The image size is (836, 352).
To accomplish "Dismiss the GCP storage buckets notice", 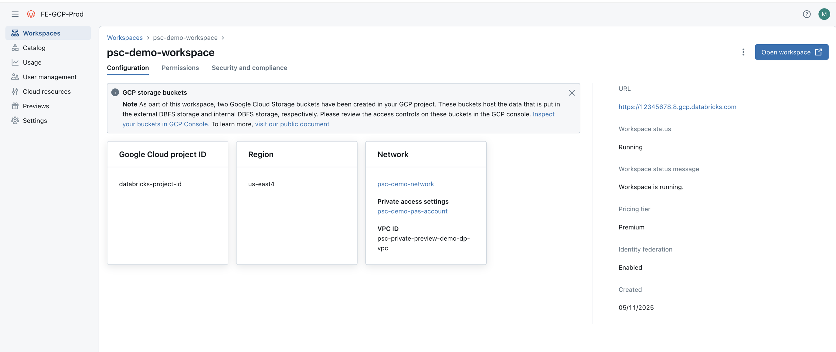I will (572, 93).
